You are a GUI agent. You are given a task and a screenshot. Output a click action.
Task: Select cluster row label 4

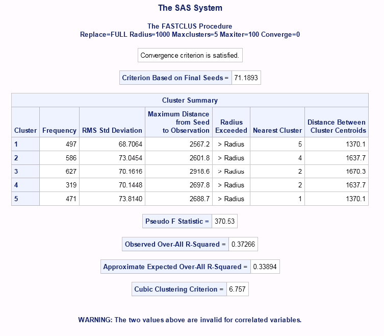[x=25, y=185]
